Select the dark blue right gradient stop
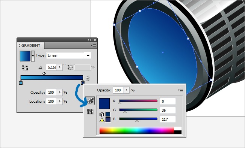The width and height of the screenshot is (245, 148). [x=83, y=82]
